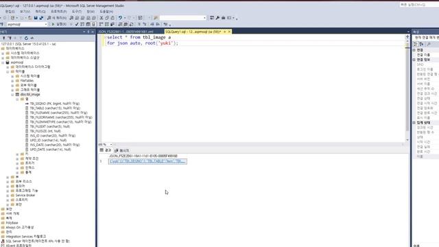Open the 쿼리(Q) menu

point(40,12)
